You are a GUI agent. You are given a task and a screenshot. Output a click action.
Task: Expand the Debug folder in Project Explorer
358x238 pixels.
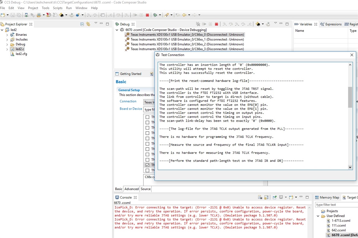(x=7, y=44)
